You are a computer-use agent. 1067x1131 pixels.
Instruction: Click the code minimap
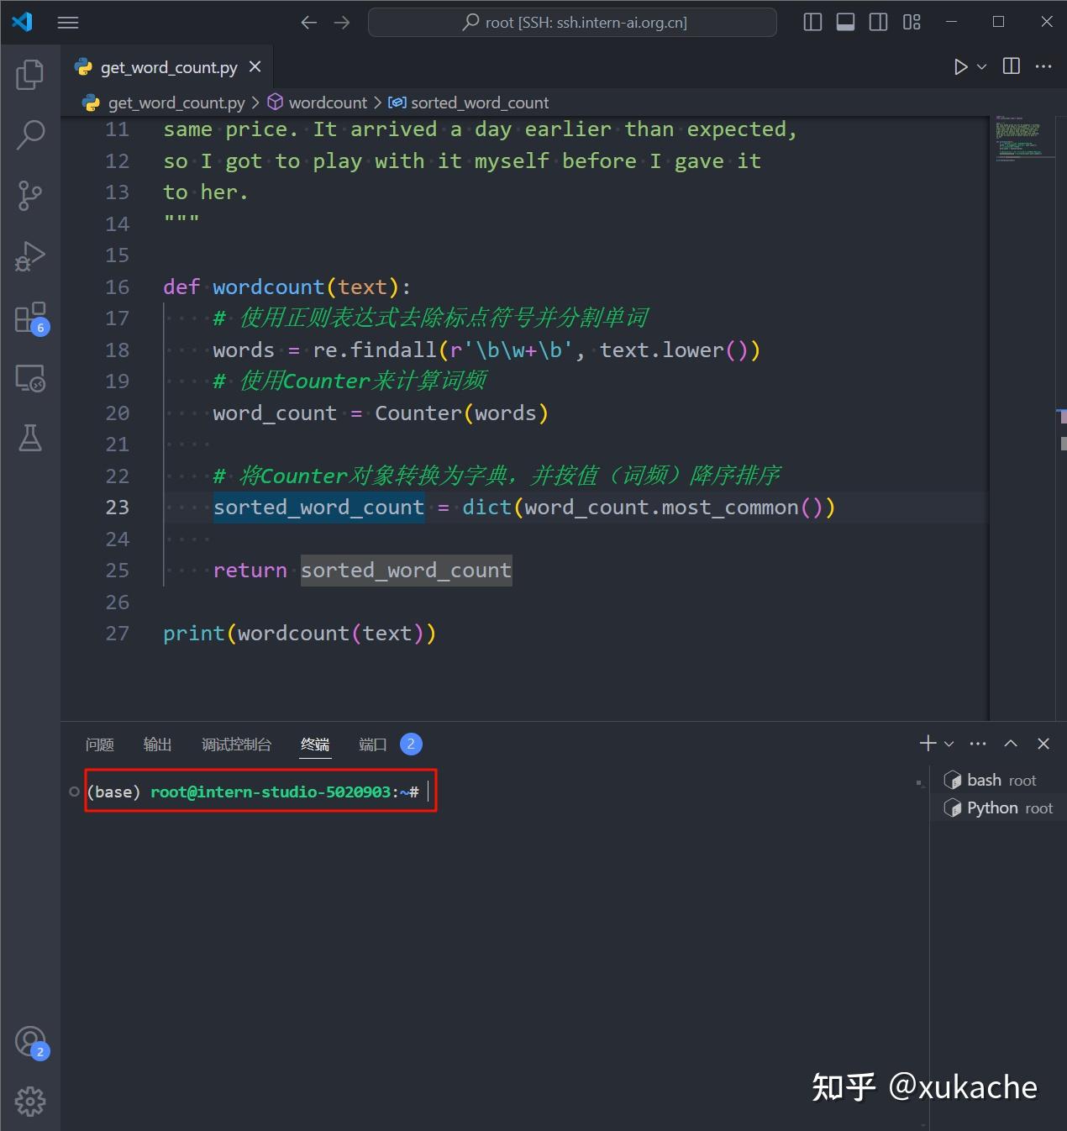point(1022,139)
